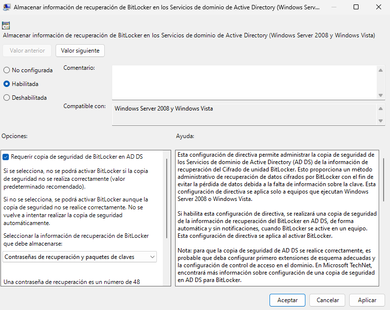Image resolution: width=390 pixels, height=310 pixels.
Task: Maximize the policy dialog window
Action: tap(356, 7)
